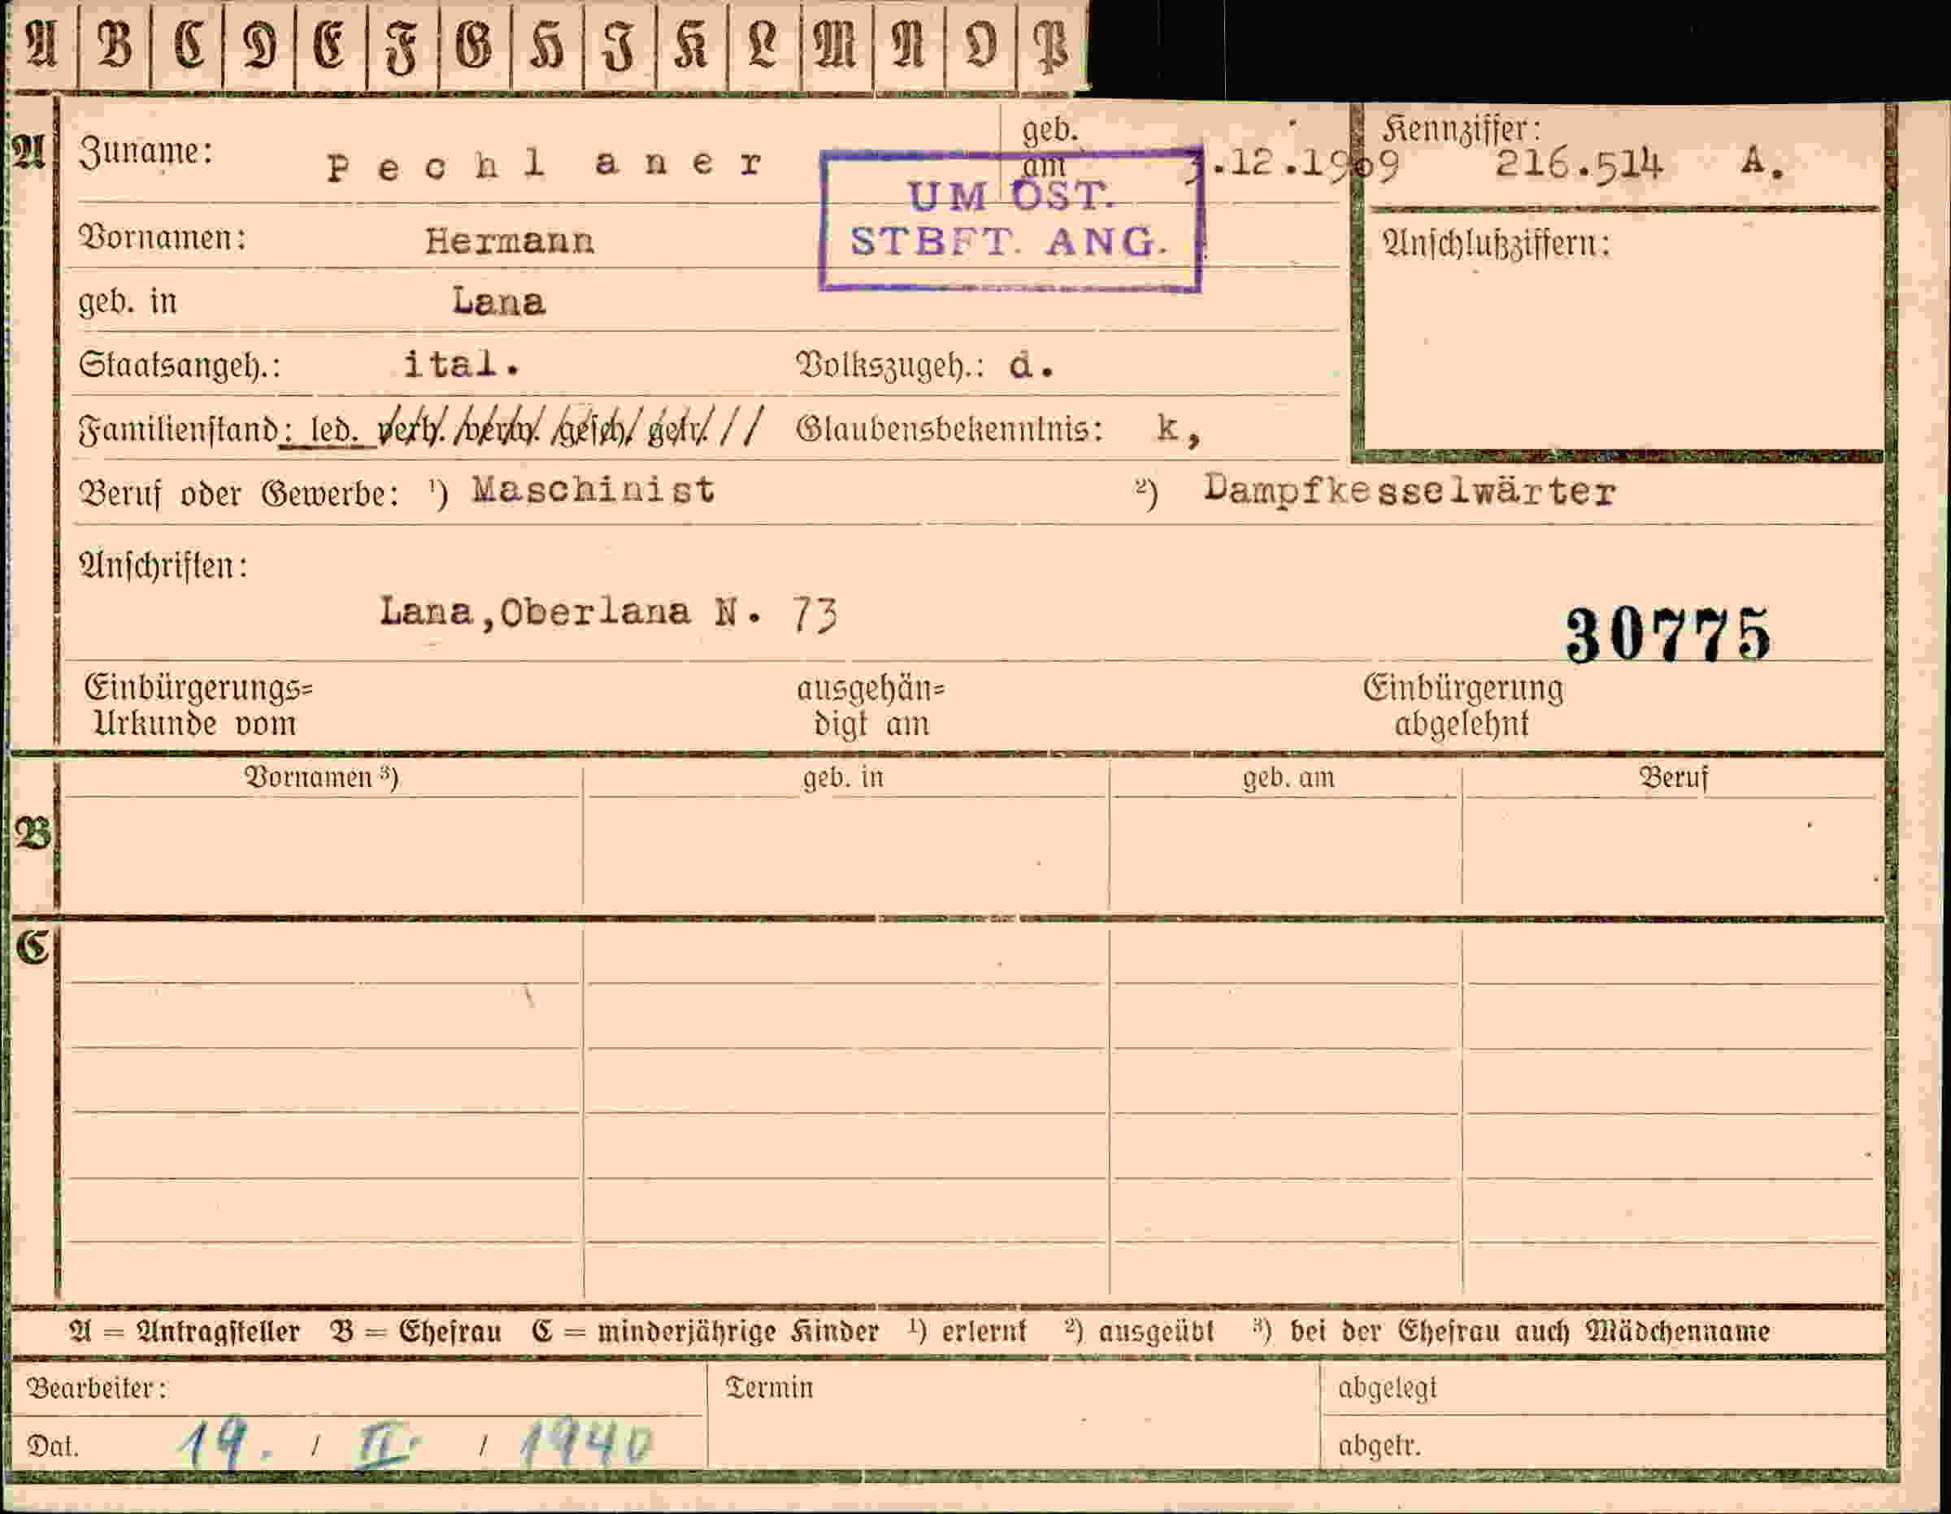Click the Kennziffer suffix 'A.'
This screenshot has width=1951, height=1514.
pos(1762,163)
